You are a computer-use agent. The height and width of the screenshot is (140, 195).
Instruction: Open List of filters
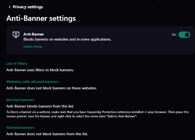point(17,63)
